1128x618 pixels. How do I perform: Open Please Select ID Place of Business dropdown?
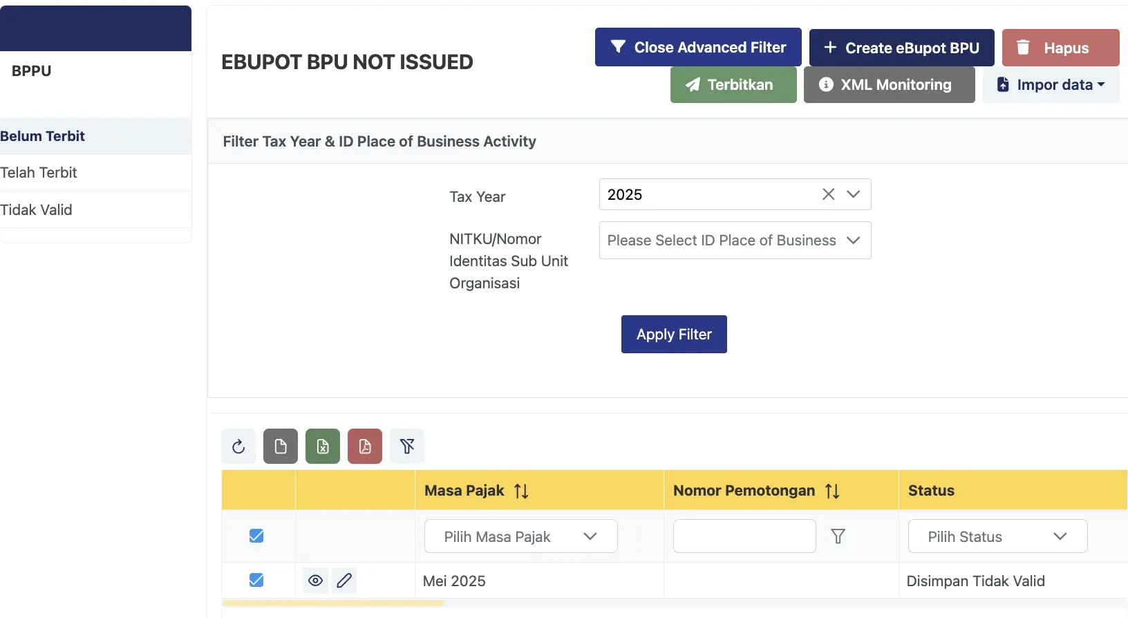[735, 241]
